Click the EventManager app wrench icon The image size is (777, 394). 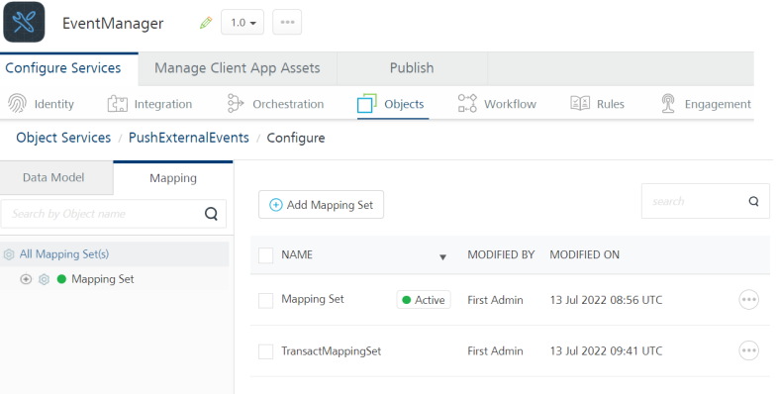coord(24,23)
